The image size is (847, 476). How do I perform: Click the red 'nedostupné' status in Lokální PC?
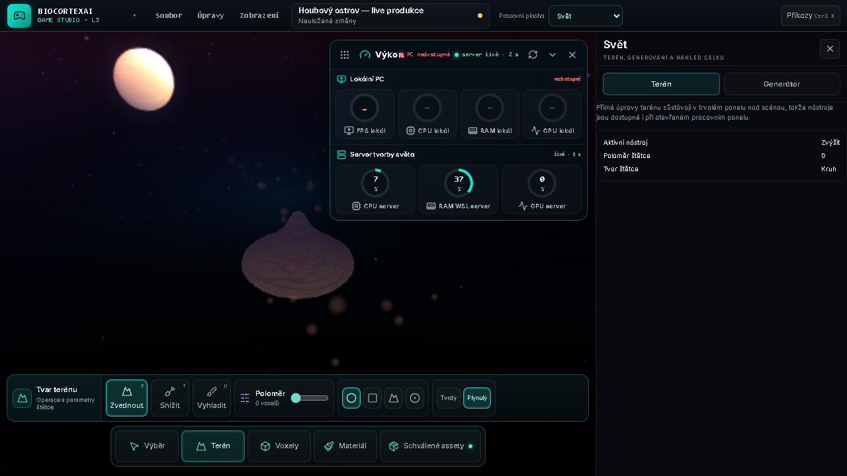[x=567, y=79]
